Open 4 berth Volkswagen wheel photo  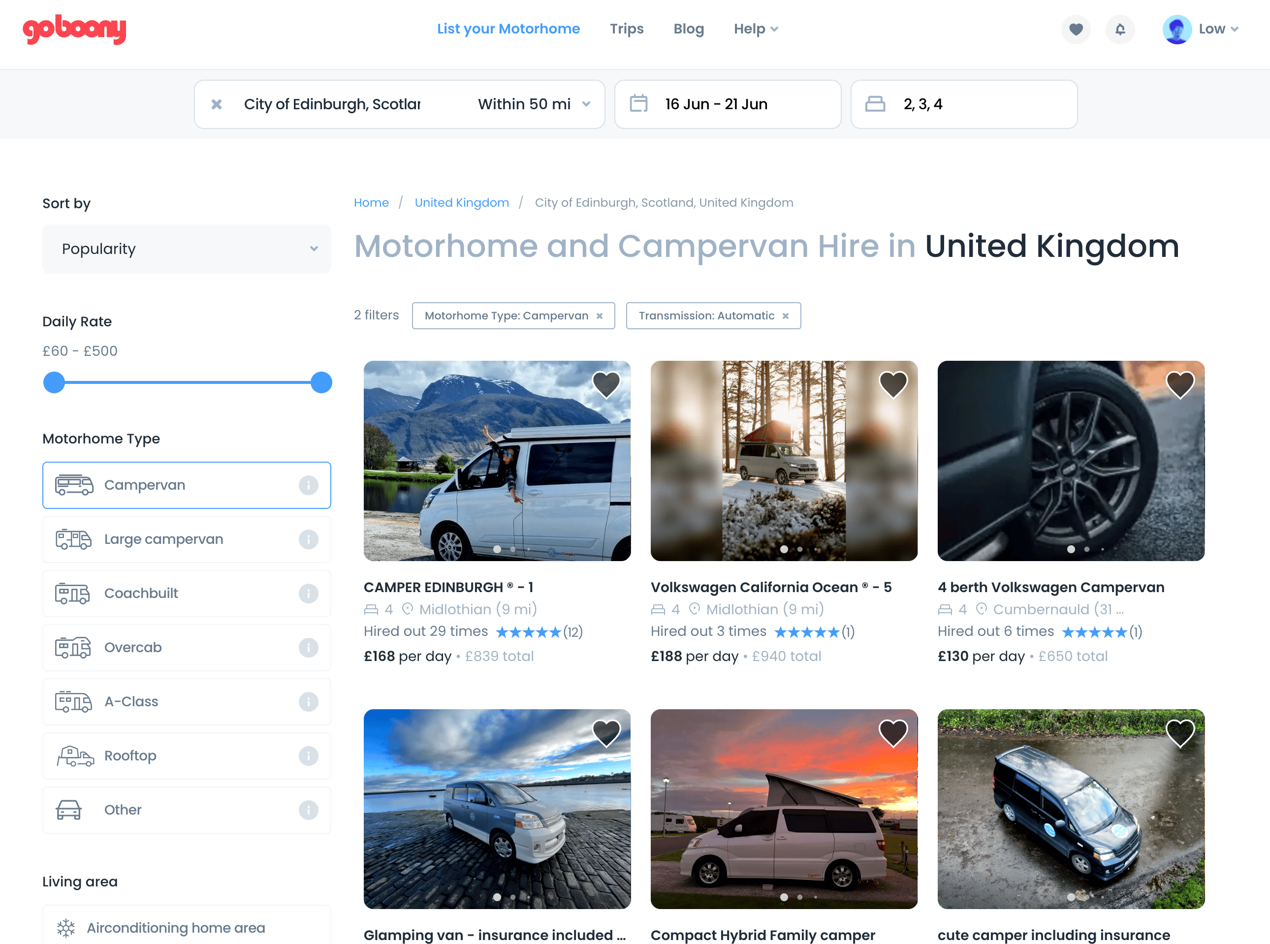pyautogui.click(x=1071, y=461)
